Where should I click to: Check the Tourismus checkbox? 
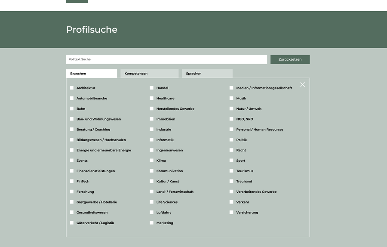pyautogui.click(x=231, y=171)
